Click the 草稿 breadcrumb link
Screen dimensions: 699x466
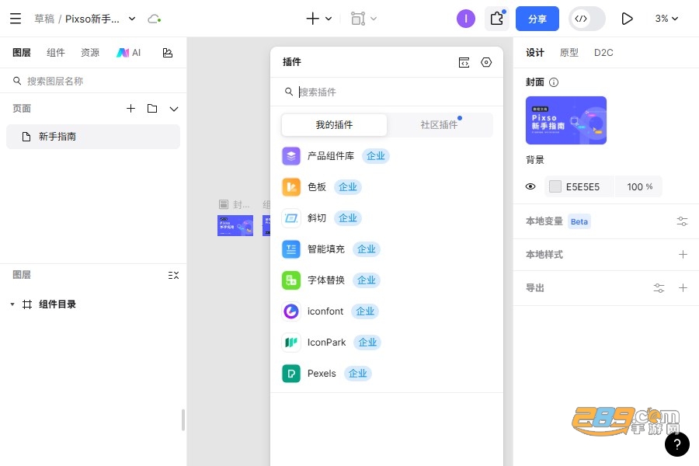point(44,19)
